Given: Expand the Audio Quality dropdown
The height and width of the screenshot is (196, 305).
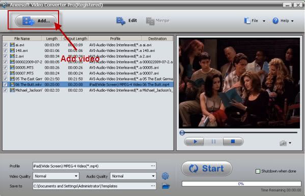Looking at the screenshot, I should pyautogui.click(x=153, y=176).
